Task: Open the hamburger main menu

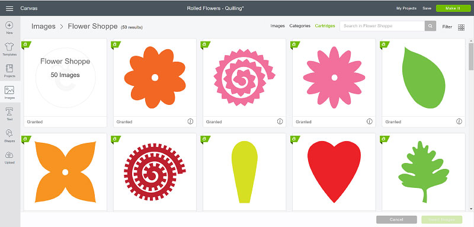Action: (9, 8)
